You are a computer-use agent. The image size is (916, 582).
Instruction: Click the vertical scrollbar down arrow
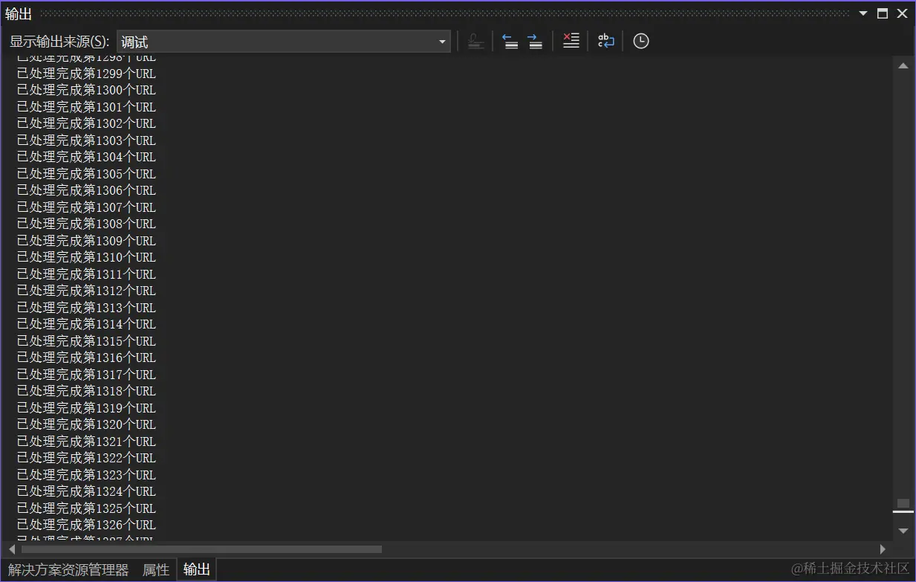tap(903, 531)
